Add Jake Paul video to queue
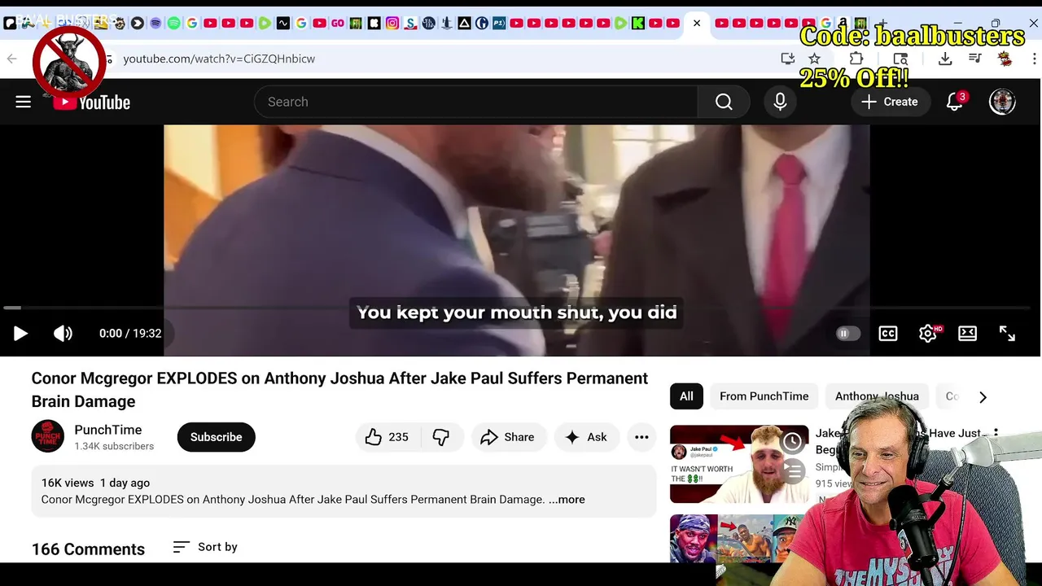The width and height of the screenshot is (1042, 586). (x=792, y=470)
